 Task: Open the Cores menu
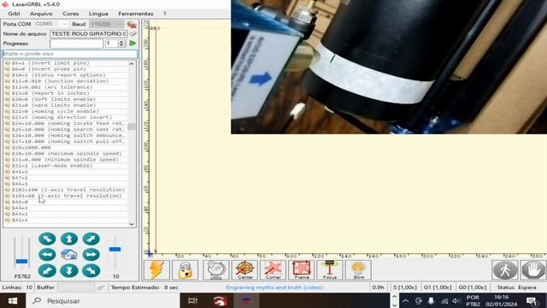pos(71,14)
